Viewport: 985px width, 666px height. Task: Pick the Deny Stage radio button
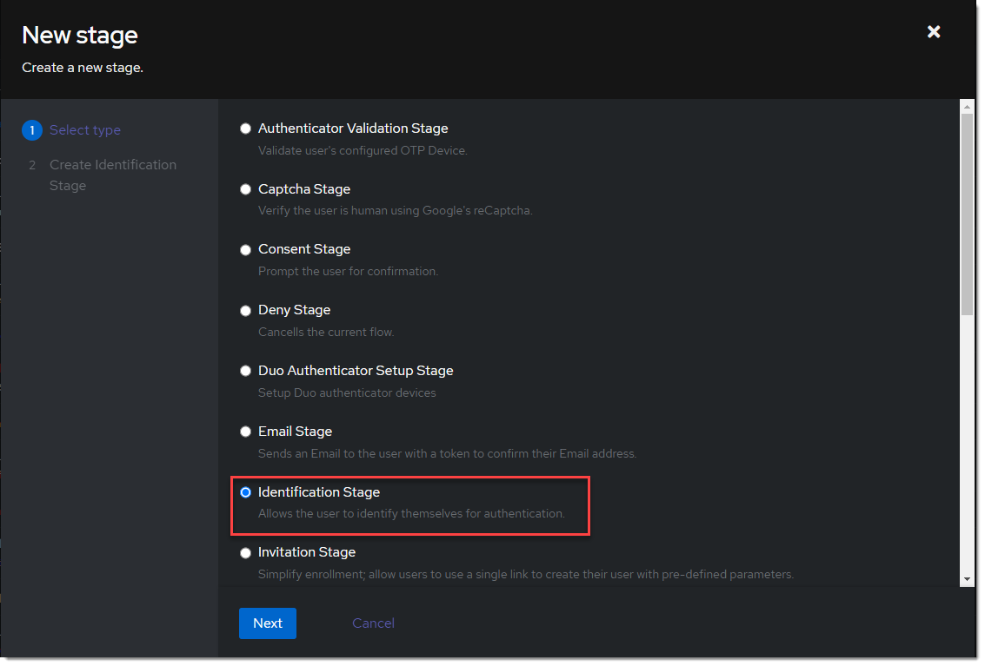[x=245, y=310]
